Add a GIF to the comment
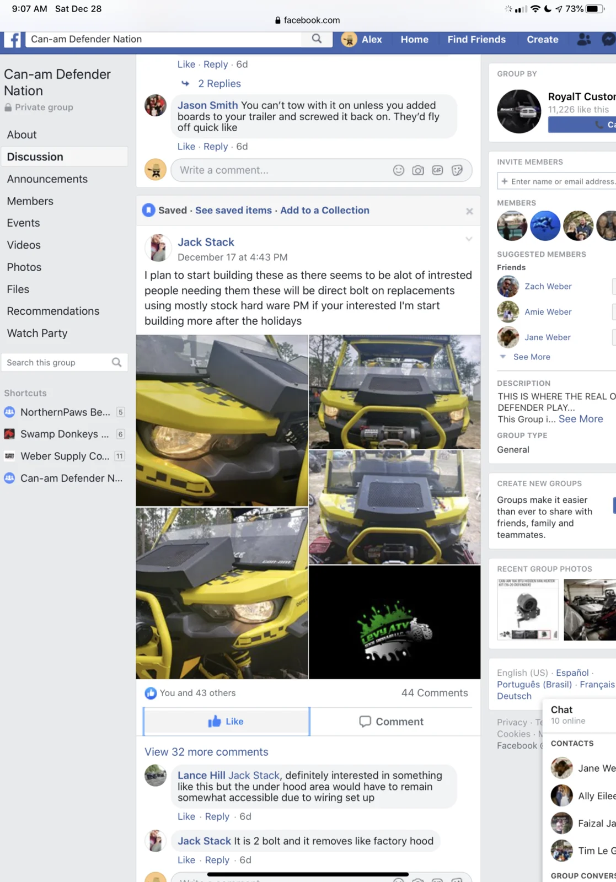616x882 pixels. click(x=437, y=170)
